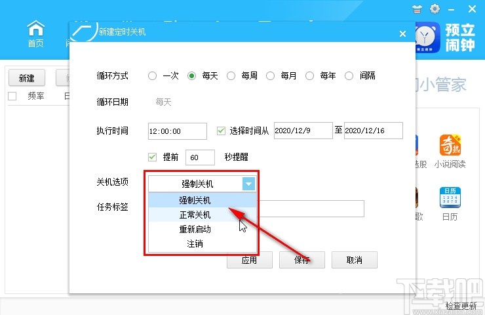Screen dimensions: 485x315
Task: Select 每周 loop mode
Action: pos(231,75)
